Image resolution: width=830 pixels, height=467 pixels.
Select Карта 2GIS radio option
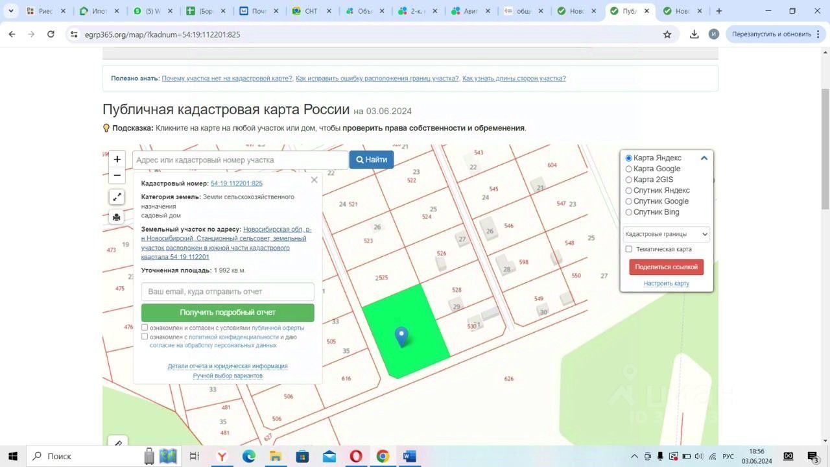(628, 180)
